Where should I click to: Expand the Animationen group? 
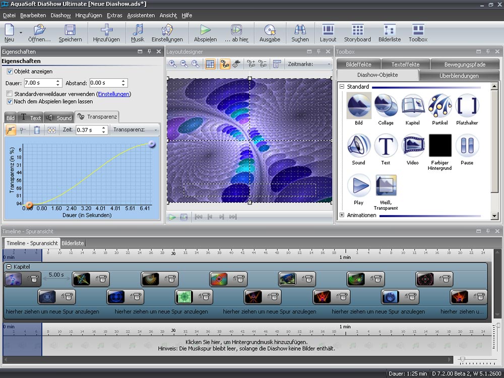point(342,215)
